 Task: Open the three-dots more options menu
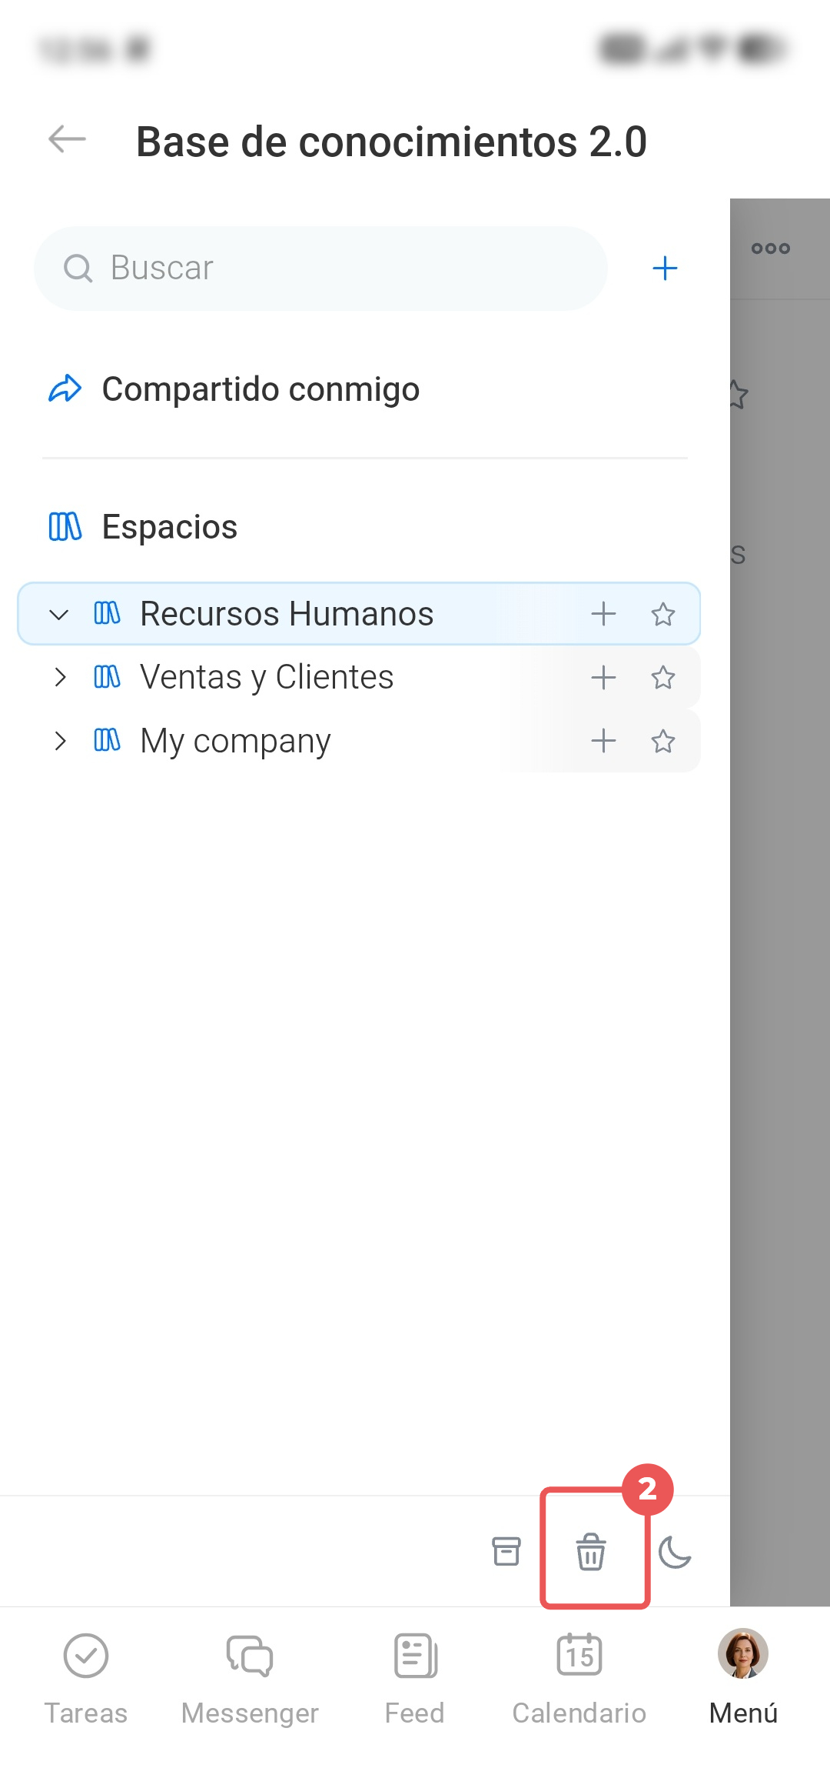pos(770,248)
